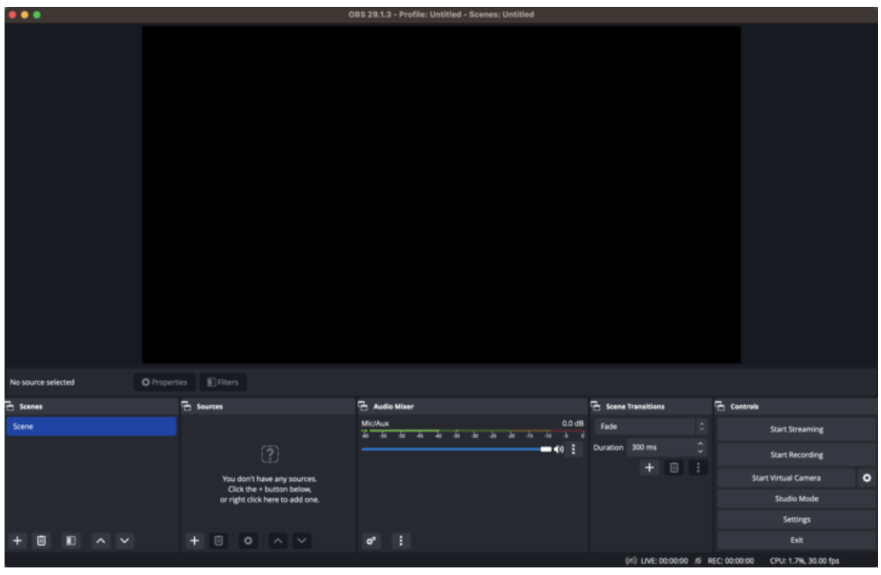Image resolution: width=881 pixels, height=575 pixels.
Task: Click the main preview canvas
Action: click(441, 194)
